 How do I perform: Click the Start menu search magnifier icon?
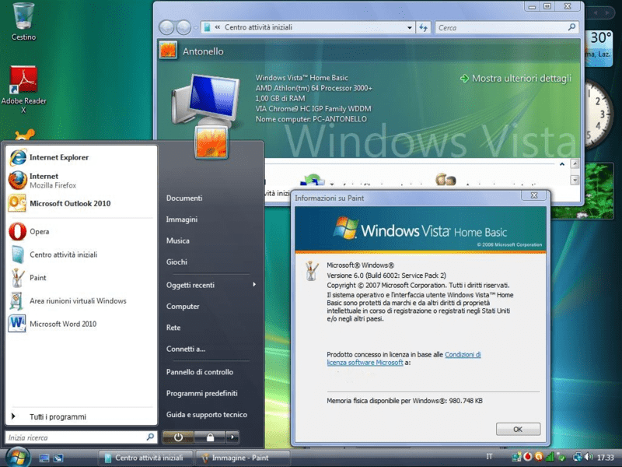pyautogui.click(x=150, y=437)
